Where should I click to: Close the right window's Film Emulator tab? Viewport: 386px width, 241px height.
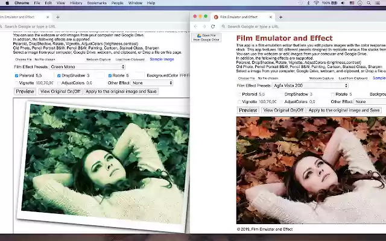(x=271, y=17)
